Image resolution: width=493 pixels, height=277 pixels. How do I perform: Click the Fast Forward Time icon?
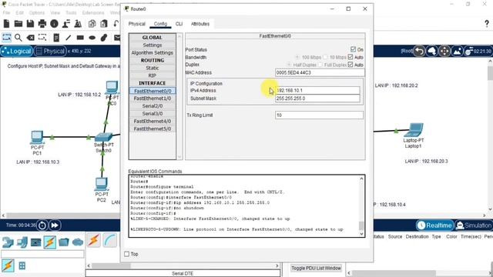pyautogui.click(x=55, y=225)
